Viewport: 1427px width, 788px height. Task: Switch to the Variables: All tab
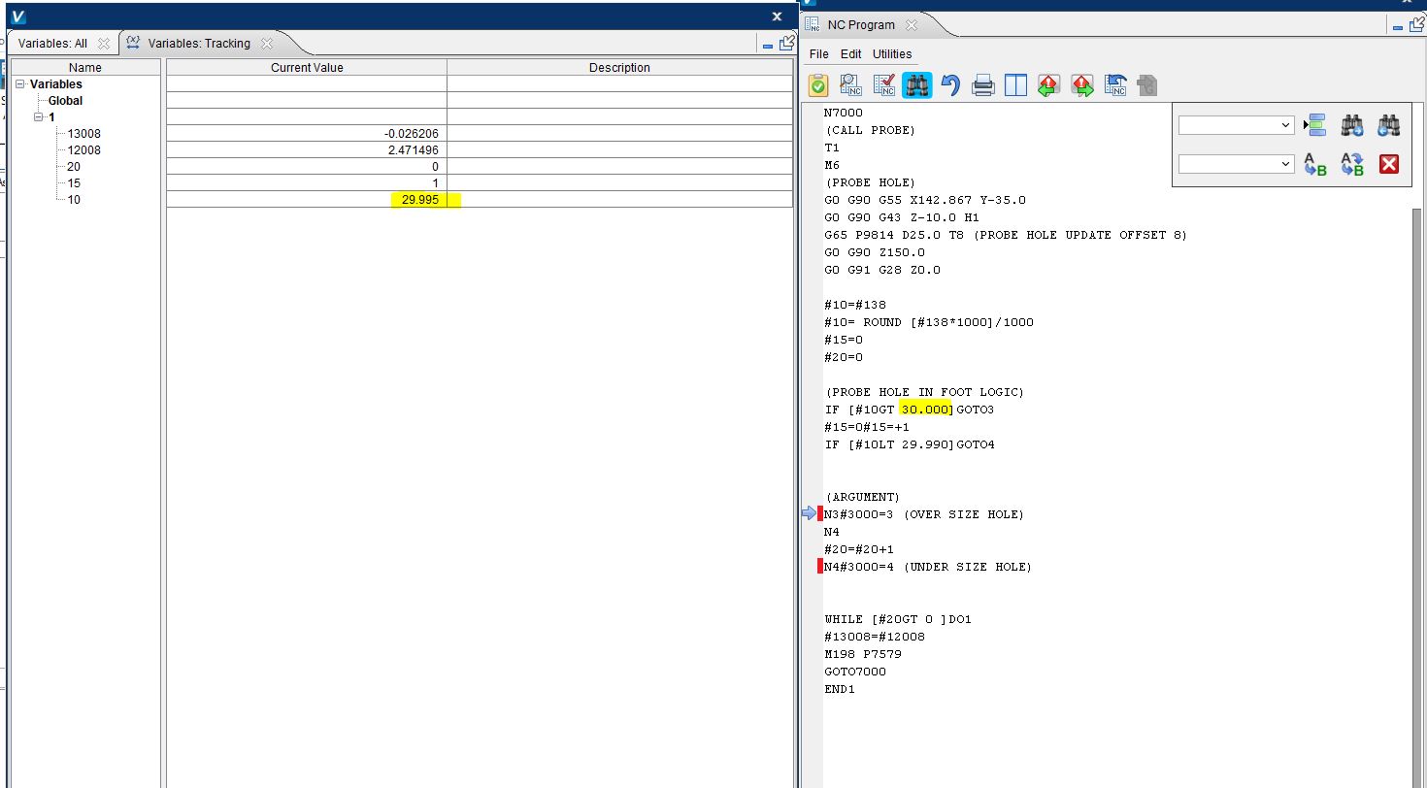pos(52,44)
